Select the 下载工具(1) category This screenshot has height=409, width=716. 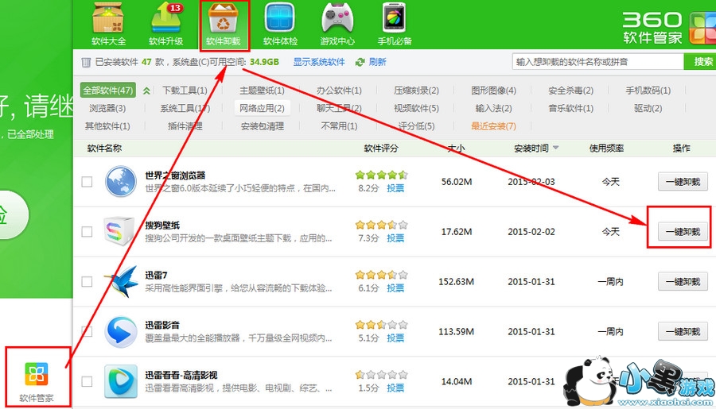(185, 91)
